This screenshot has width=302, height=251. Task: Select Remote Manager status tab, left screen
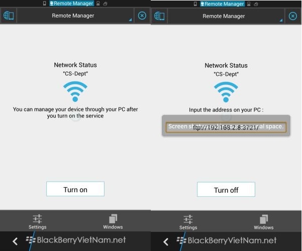click(72, 4)
